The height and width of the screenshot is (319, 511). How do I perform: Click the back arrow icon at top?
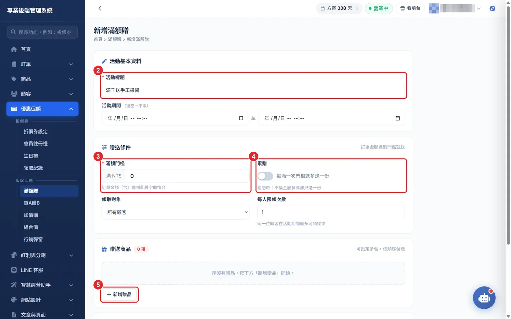click(100, 8)
